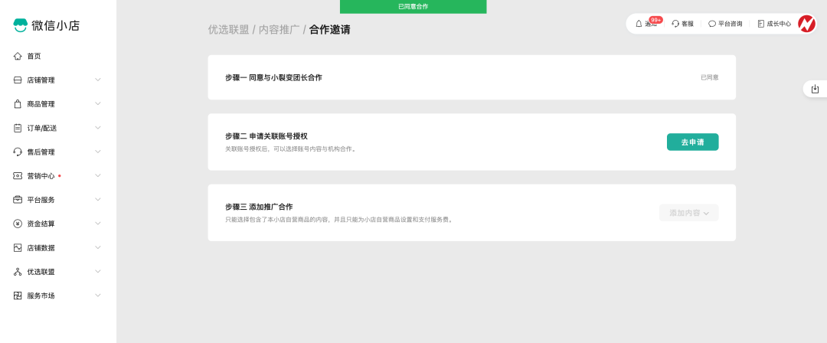Click the green 去申请 button
Image resolution: width=827 pixels, height=343 pixels.
coord(692,142)
